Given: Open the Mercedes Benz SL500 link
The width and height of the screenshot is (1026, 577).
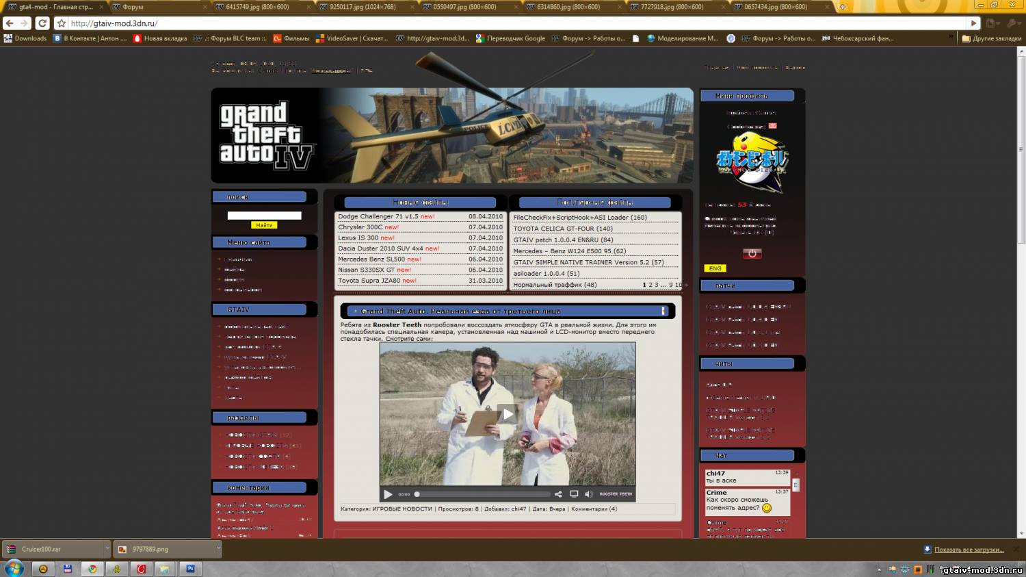Looking at the screenshot, I should coord(371,259).
